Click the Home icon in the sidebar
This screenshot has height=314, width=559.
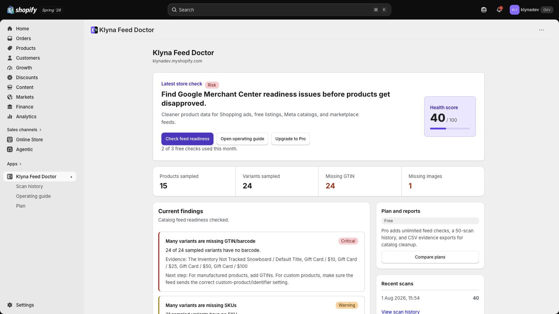click(10, 29)
